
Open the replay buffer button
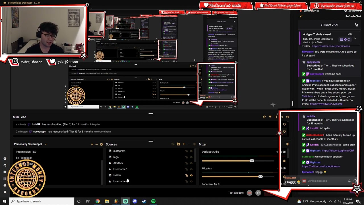258,193
